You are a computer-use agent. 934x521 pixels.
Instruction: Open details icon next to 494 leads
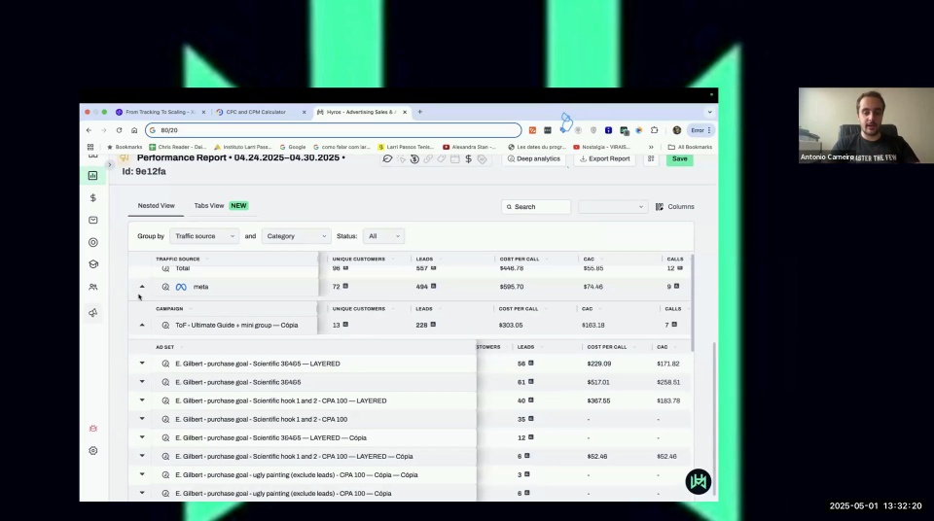[x=433, y=287]
